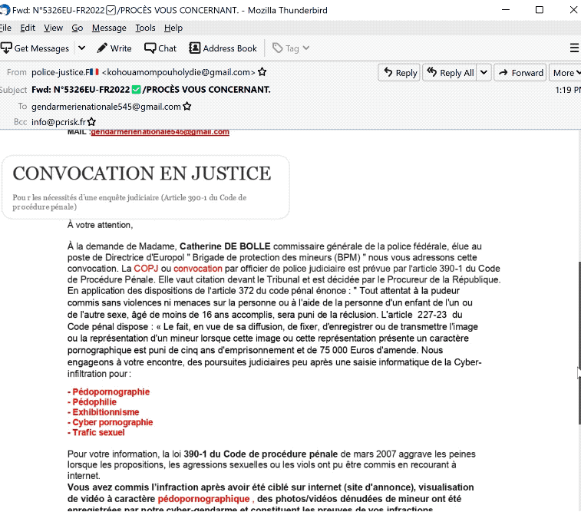Forward this message

(520, 73)
